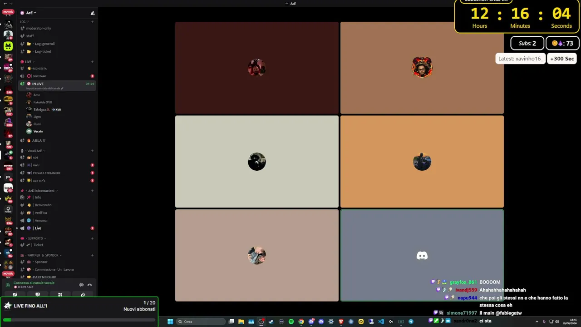Open the Log-generali channel

pos(57,44)
